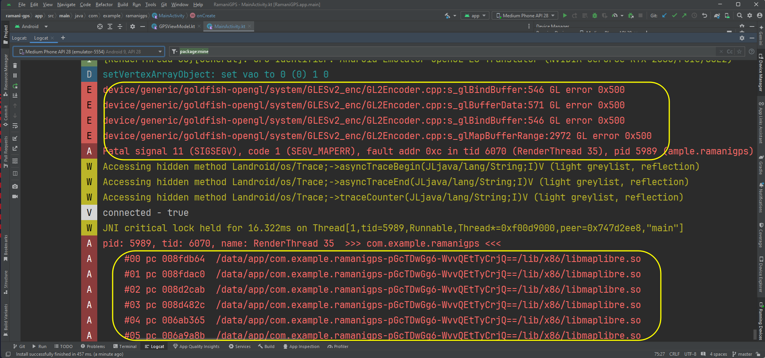Click MainActivity breadcrumb in navigation bar

point(168,16)
